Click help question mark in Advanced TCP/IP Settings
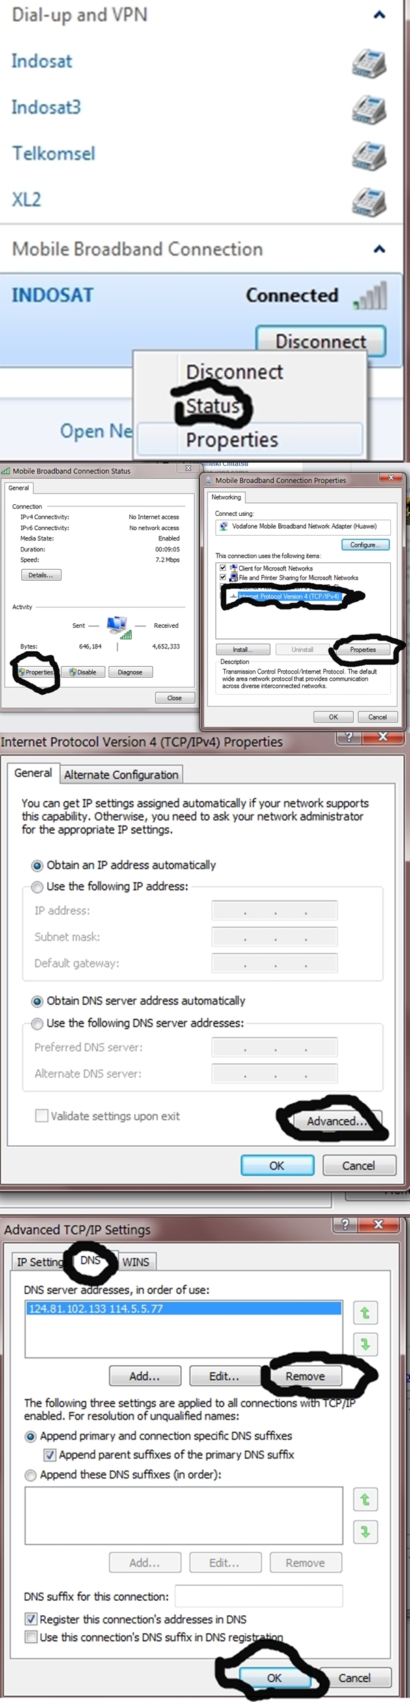The image size is (410, 1702). pos(346,1224)
